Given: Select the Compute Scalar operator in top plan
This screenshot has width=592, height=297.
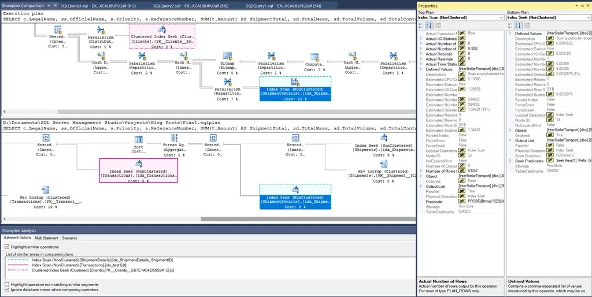Looking at the screenshot, I should [x=314, y=62].
